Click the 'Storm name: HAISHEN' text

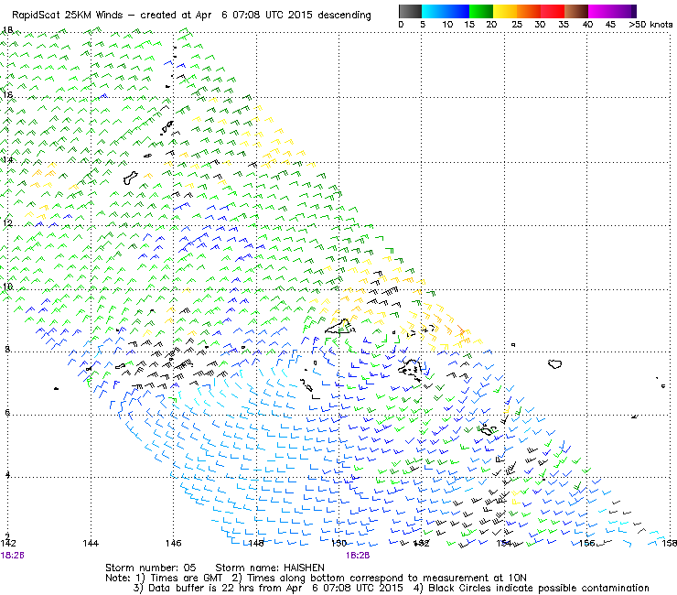[x=270, y=568]
